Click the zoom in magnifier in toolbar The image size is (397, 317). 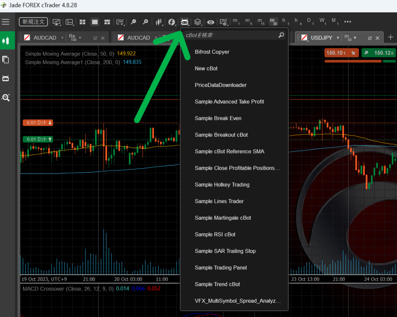click(x=145, y=22)
